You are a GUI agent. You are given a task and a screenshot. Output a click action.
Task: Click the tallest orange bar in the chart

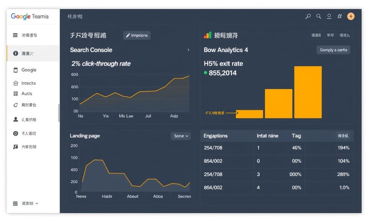[308, 92]
